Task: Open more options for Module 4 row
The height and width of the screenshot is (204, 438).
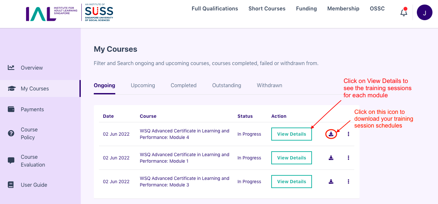Action: click(348, 134)
